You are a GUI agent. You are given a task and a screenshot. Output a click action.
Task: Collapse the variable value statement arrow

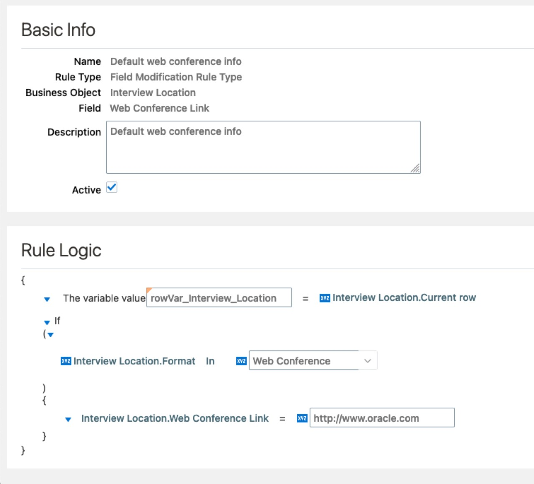pyautogui.click(x=47, y=299)
